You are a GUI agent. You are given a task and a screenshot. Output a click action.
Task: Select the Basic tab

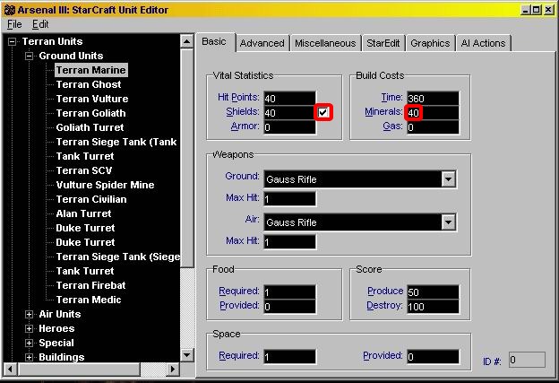pos(214,42)
